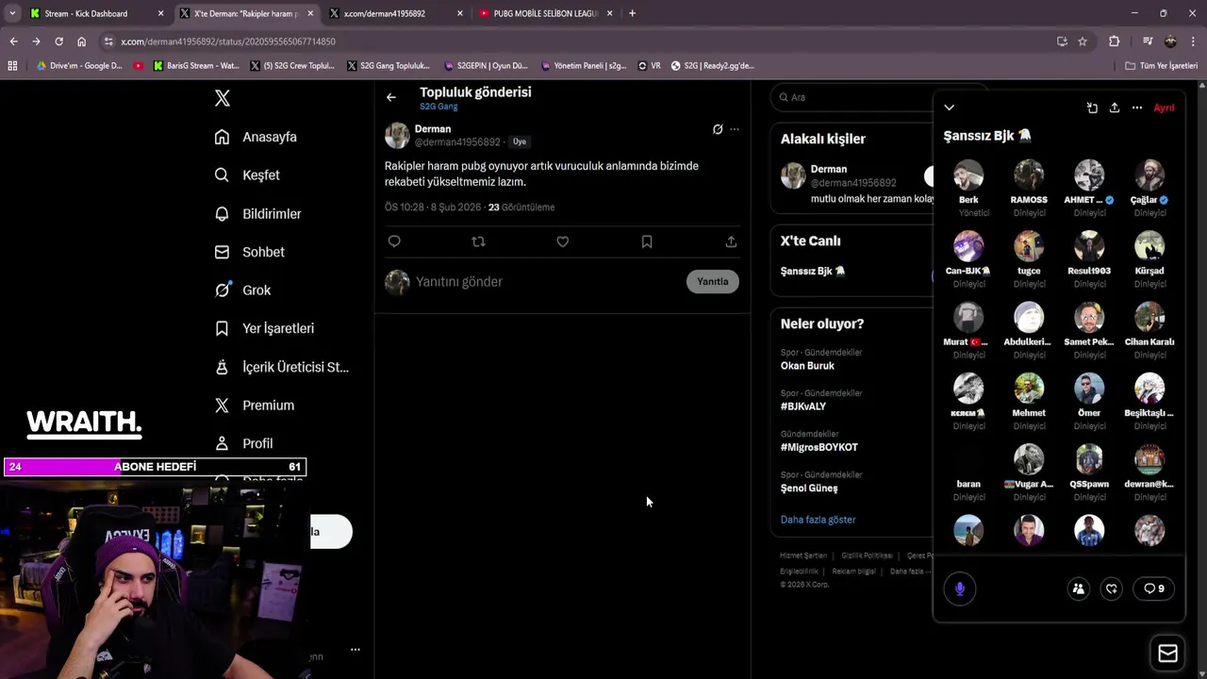Open Drive'ım bookmark
Screen dimensions: 1207x679
click(79, 66)
